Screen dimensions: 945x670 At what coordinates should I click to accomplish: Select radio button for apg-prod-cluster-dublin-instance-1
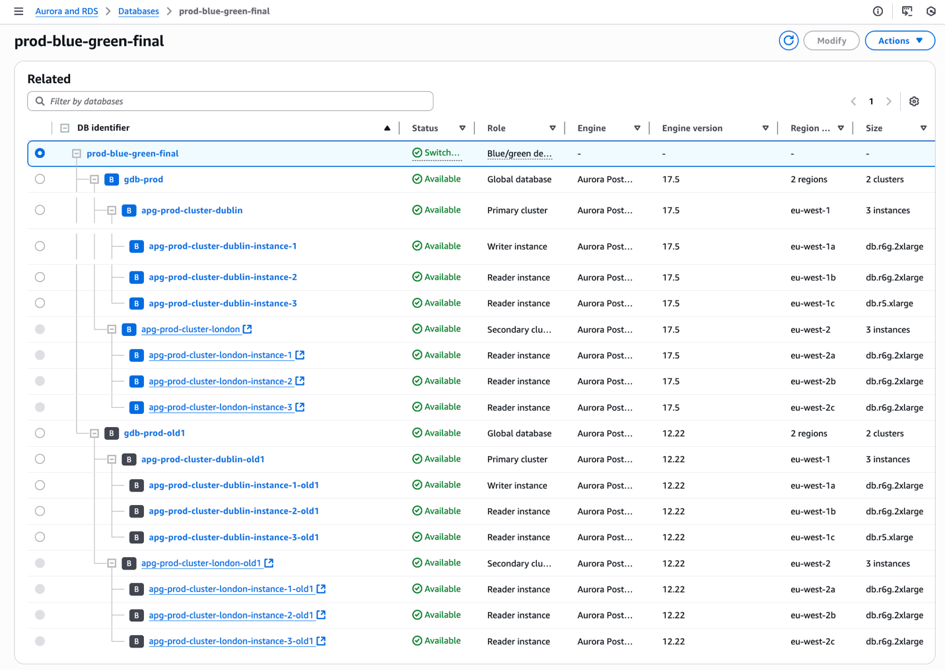click(x=40, y=246)
